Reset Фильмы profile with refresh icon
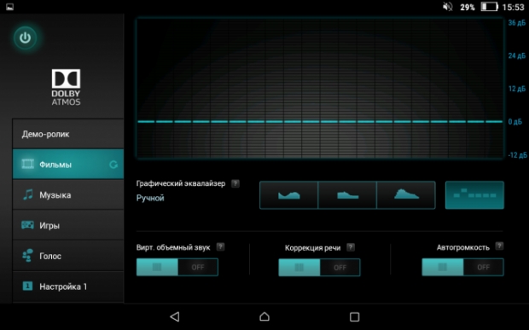529x330 pixels. [113, 165]
